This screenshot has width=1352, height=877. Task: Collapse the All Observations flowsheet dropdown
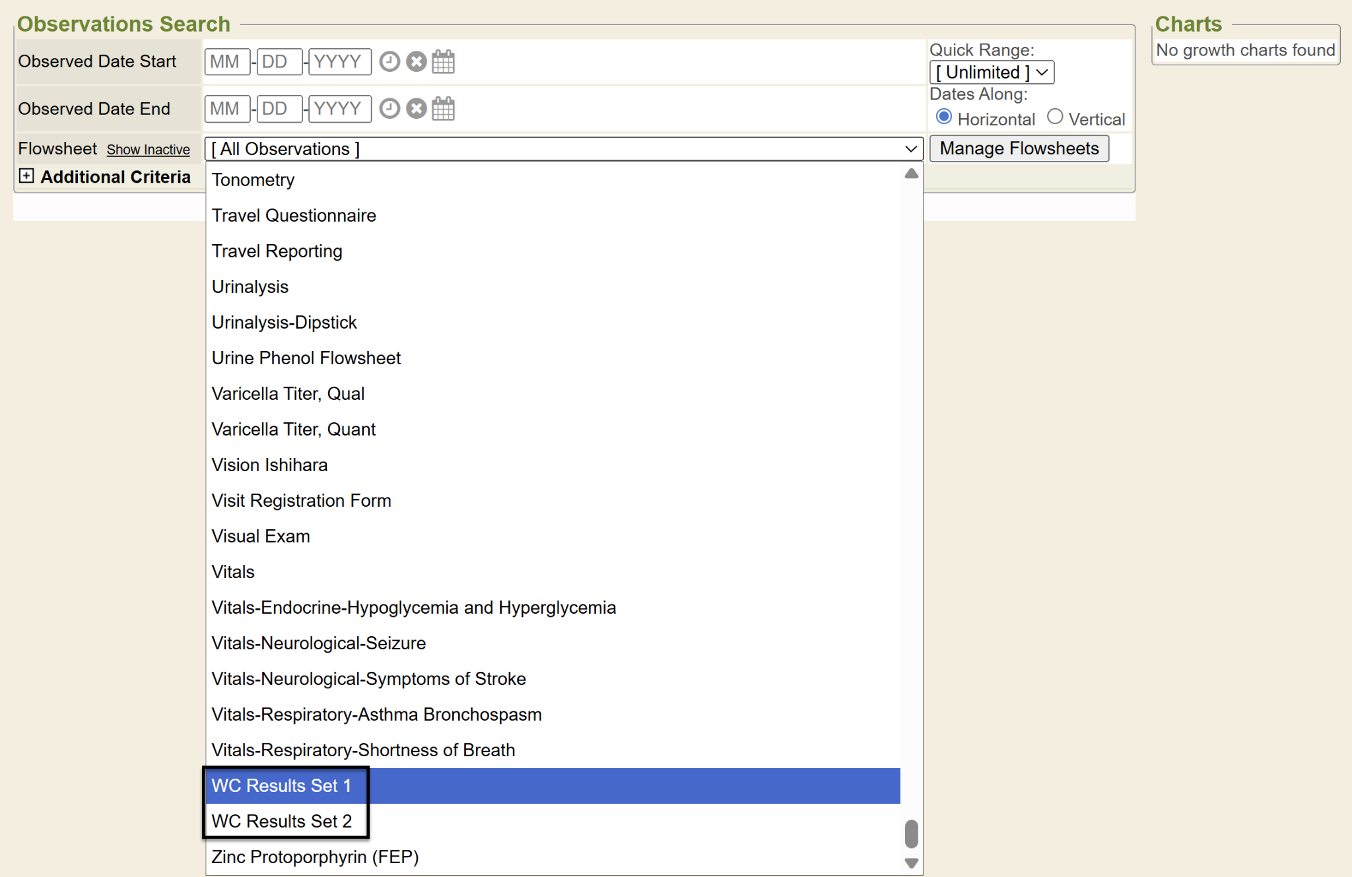pyautogui.click(x=563, y=149)
